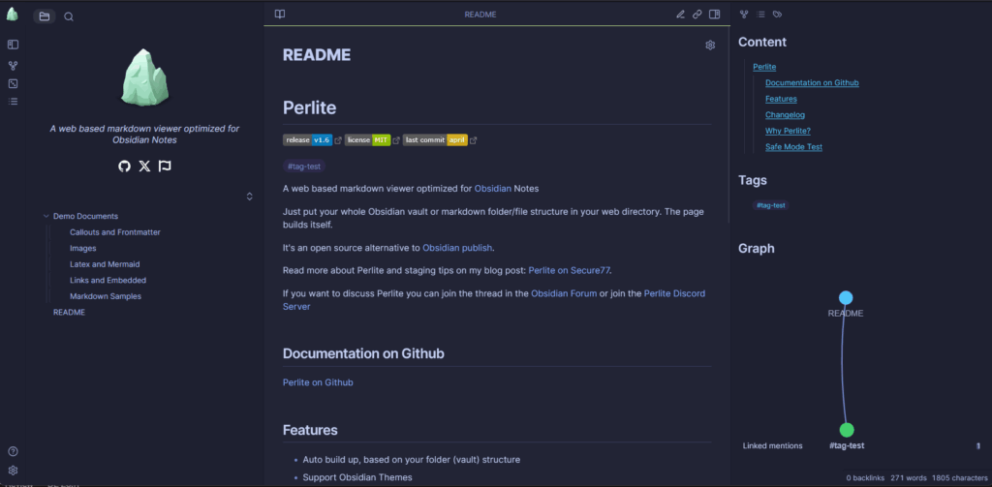Click the search magnifier icon
The width and height of the screenshot is (992, 487).
click(x=69, y=16)
